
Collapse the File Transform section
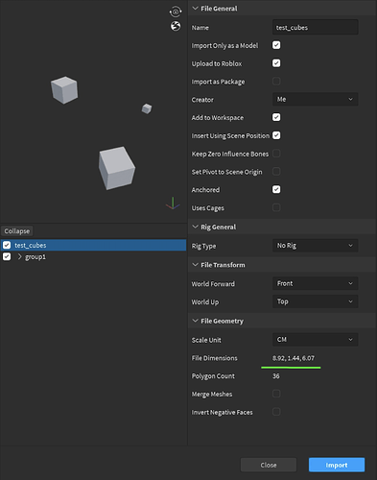click(195, 265)
